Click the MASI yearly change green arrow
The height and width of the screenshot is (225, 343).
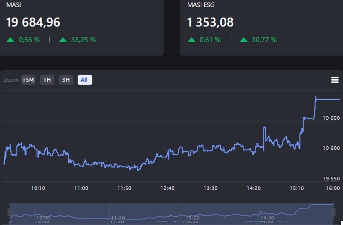pos(63,40)
